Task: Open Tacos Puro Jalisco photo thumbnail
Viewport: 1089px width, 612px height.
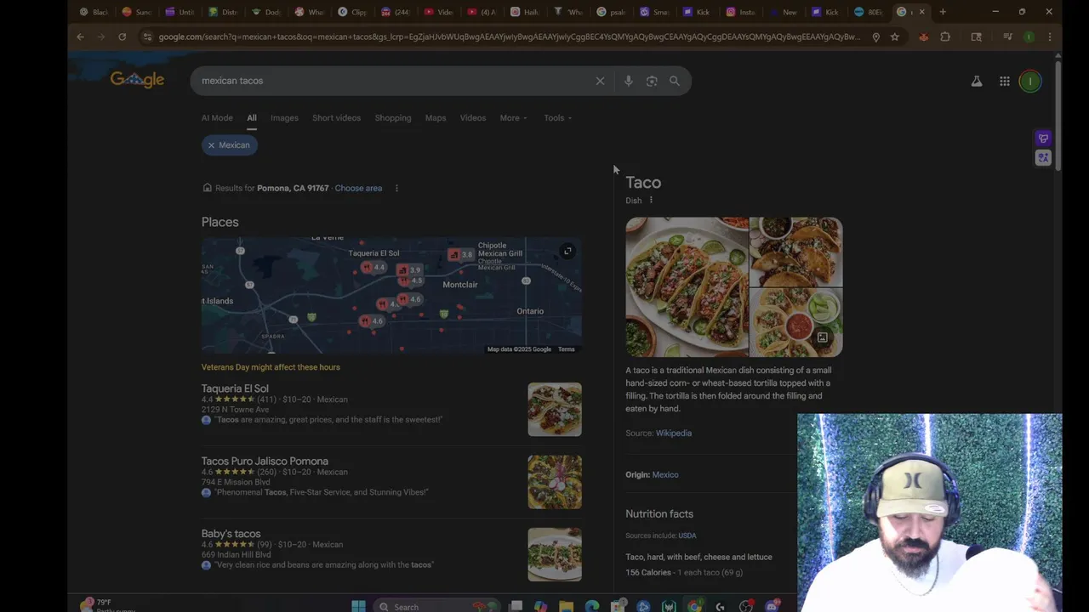Action: (x=555, y=482)
